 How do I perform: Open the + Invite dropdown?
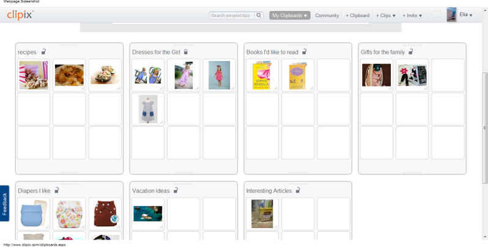[412, 15]
